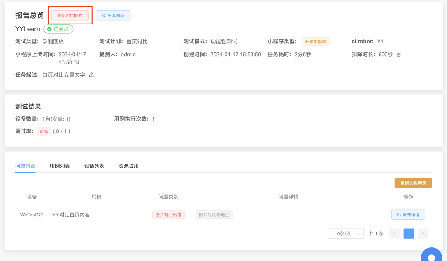Click the creation time 2024-04-17 15:53:50
447x261 pixels.
click(x=236, y=54)
